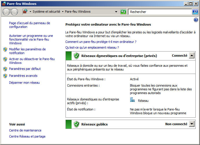Select Pare-feu Windows breadcrumb item
The width and height of the screenshot is (200, 145).
pos(78,12)
